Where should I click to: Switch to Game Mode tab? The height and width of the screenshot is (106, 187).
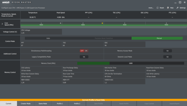click(43, 103)
